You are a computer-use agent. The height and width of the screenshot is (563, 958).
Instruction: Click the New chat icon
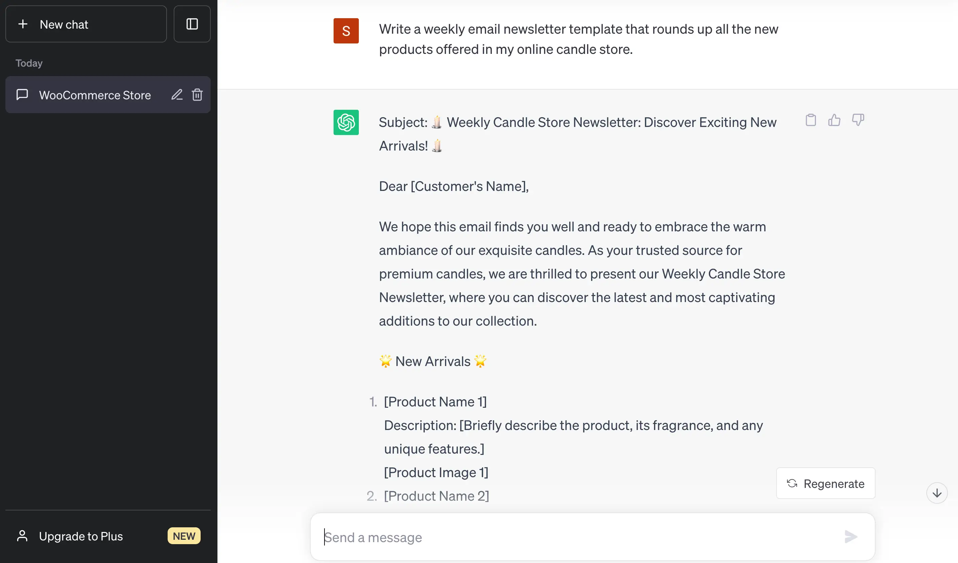pos(23,24)
